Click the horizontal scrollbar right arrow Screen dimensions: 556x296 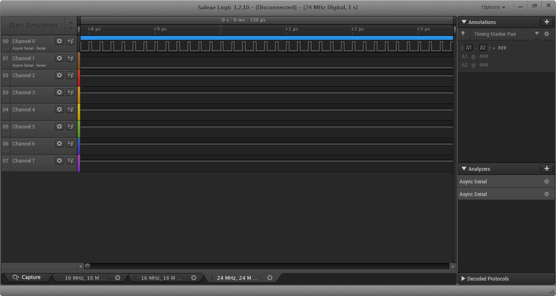point(452,266)
